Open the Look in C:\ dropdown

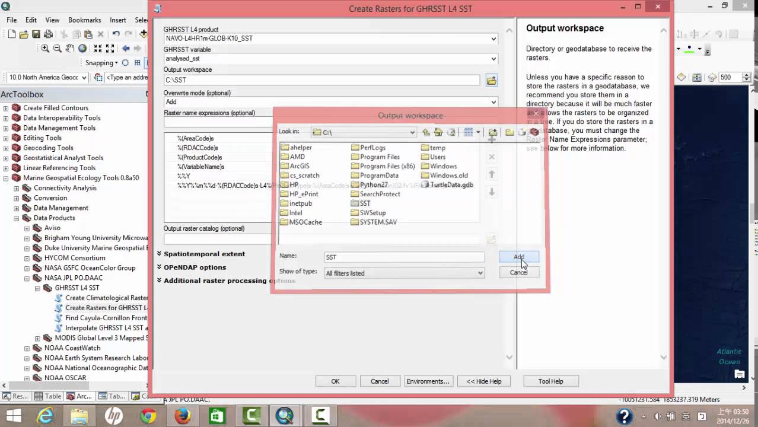click(x=412, y=132)
